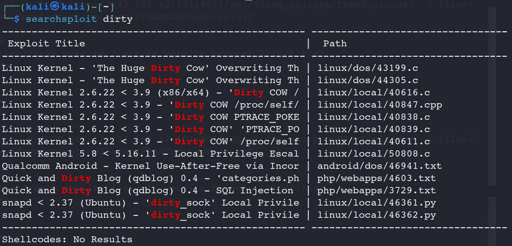512x246 pixels.
Task: Click the linux/local/50808.c exploit path
Action: 373,154
